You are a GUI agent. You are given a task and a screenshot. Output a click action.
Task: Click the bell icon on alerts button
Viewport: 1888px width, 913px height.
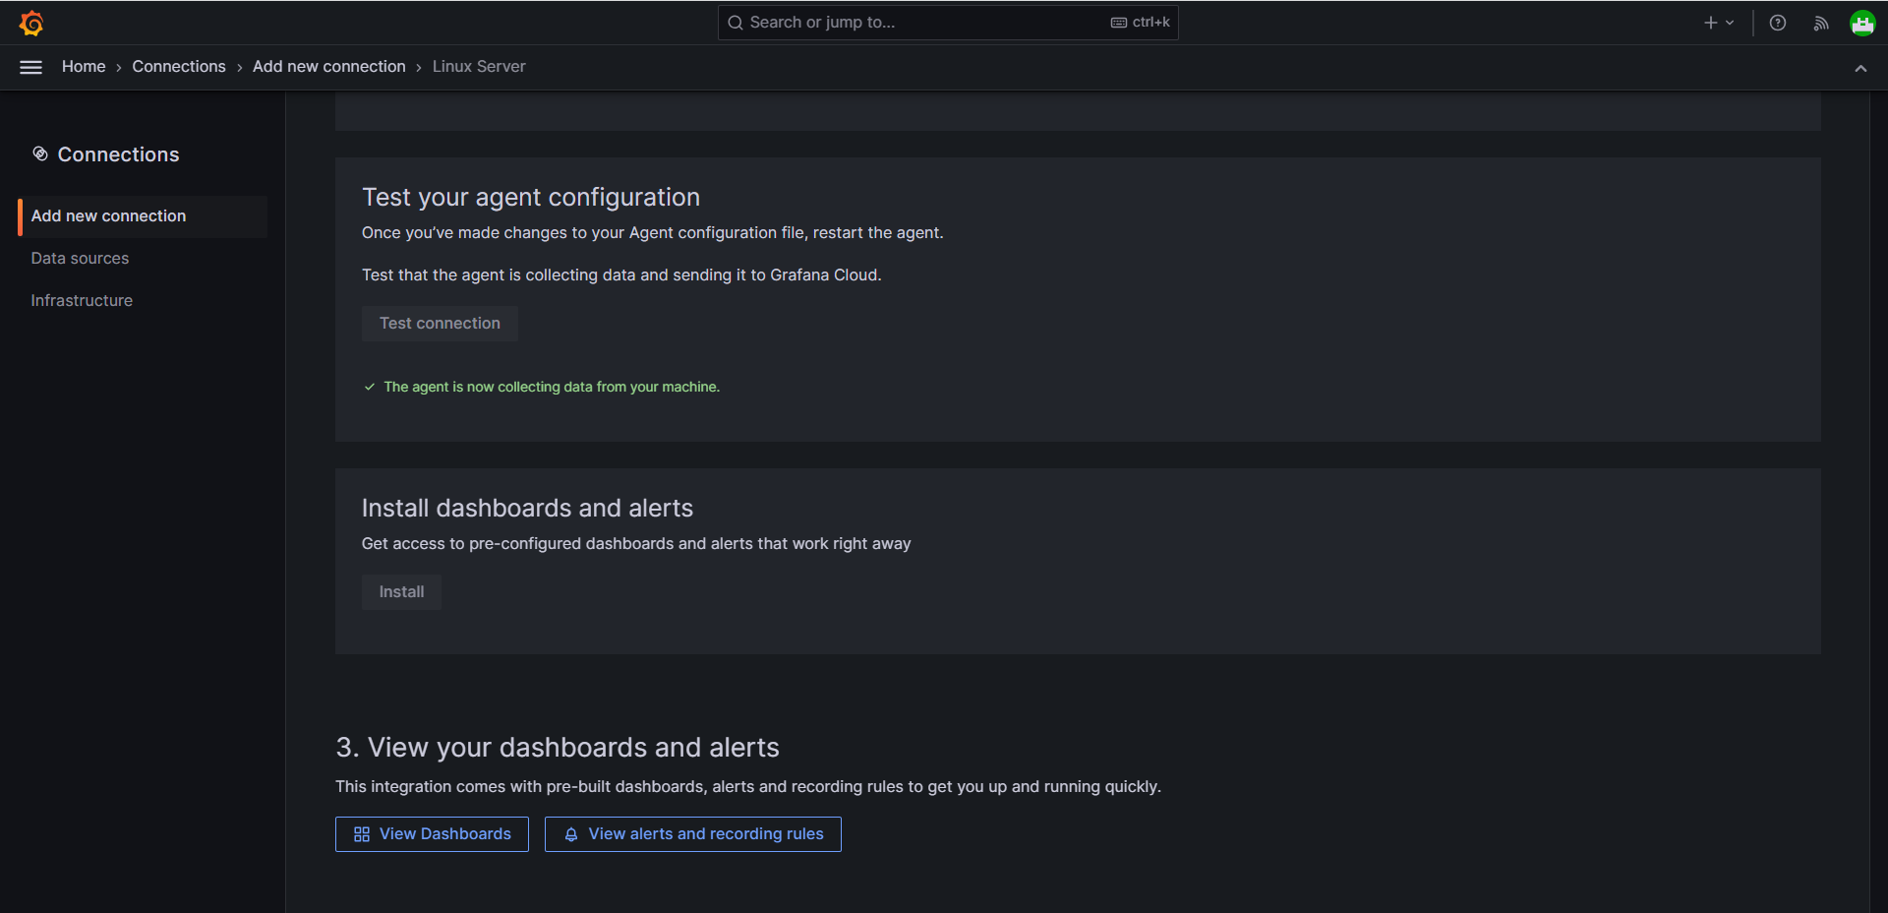571,834
